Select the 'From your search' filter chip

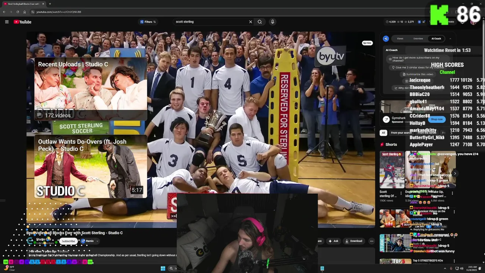click(x=401, y=133)
